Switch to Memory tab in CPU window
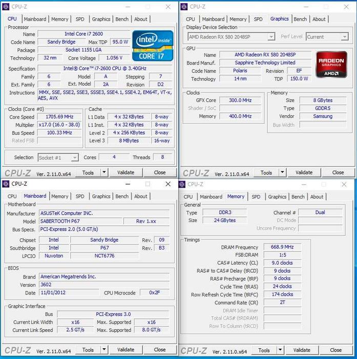Image resolution: width=357 pixels, height=359 pixels. (x=60, y=19)
